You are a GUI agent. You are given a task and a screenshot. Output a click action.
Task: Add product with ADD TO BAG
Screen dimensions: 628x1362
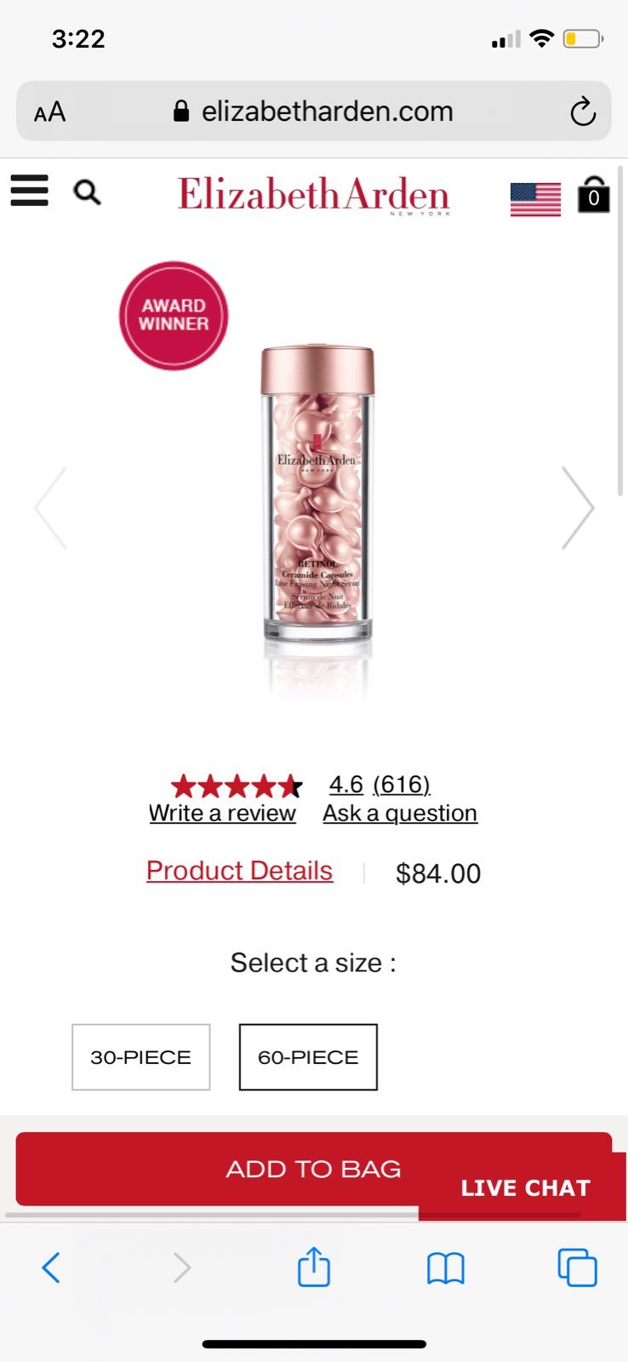[313, 1169]
